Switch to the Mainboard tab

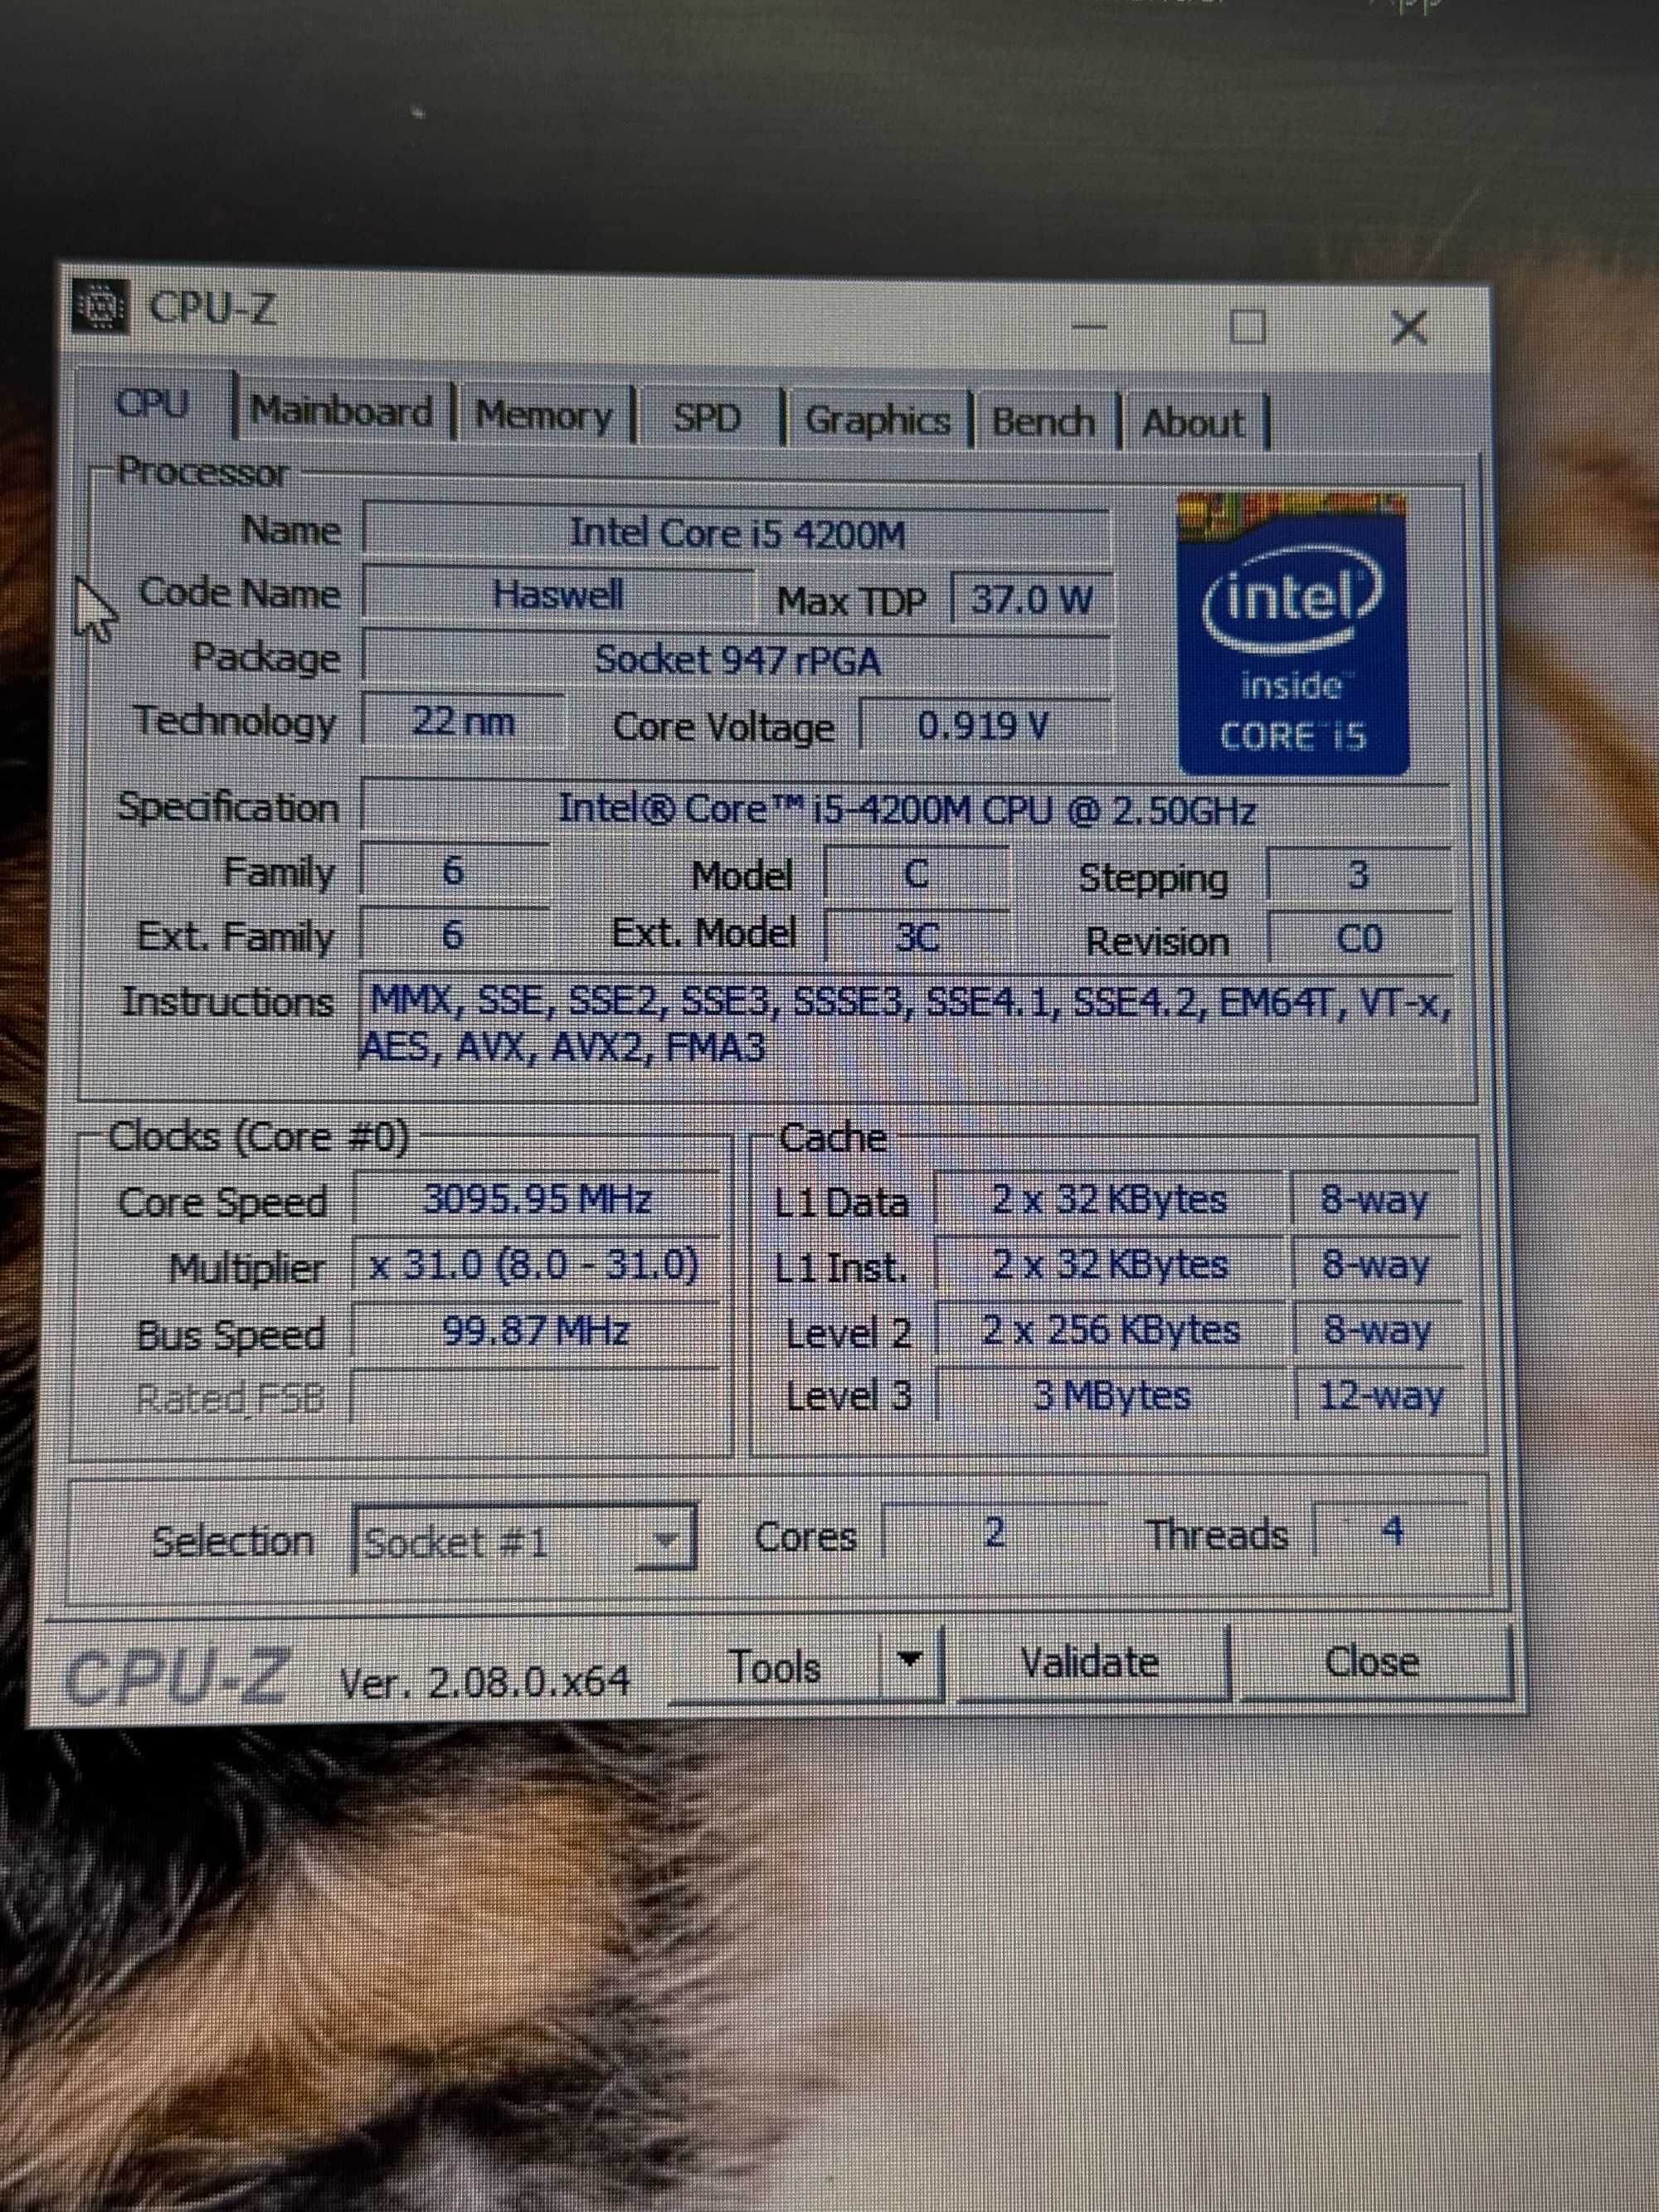coord(341,411)
